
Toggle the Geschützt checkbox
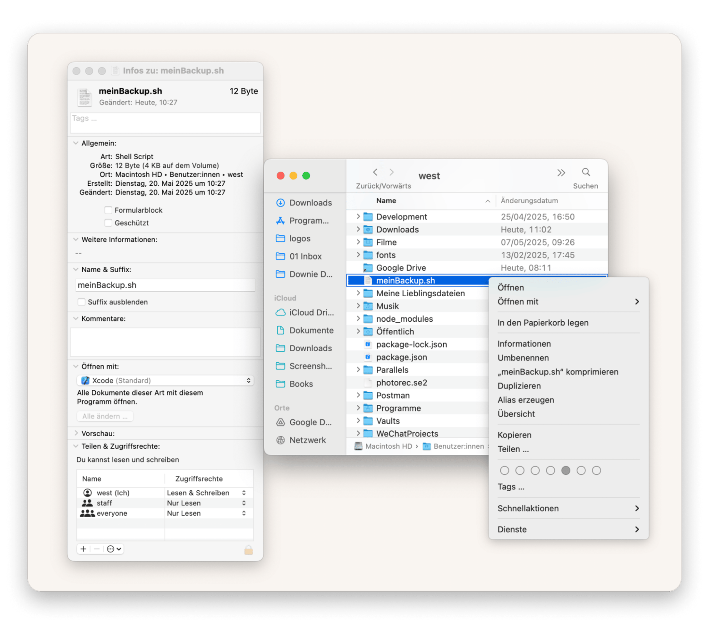(108, 223)
